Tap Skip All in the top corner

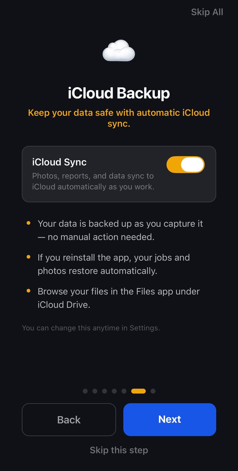[207, 12]
